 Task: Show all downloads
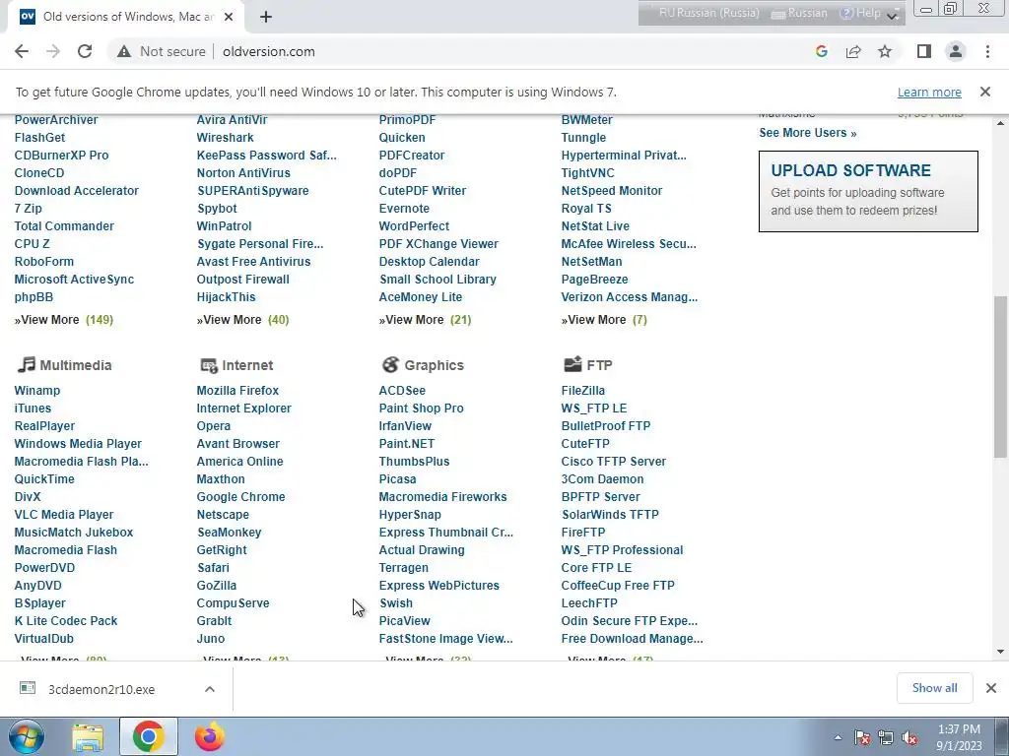point(934,688)
